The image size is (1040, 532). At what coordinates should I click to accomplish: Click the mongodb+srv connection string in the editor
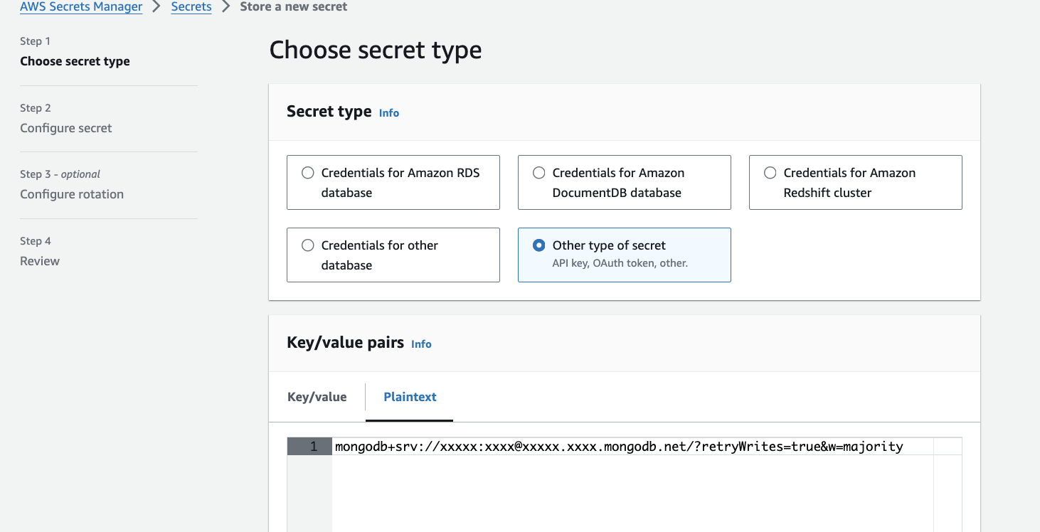coord(618,447)
